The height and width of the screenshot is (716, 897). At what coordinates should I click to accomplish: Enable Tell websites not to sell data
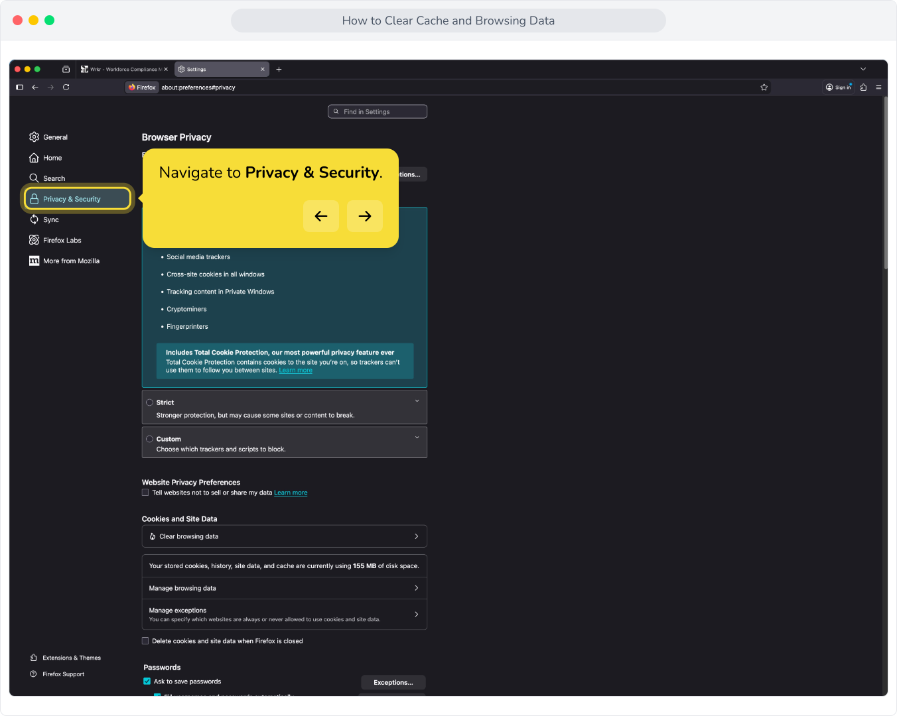(145, 493)
